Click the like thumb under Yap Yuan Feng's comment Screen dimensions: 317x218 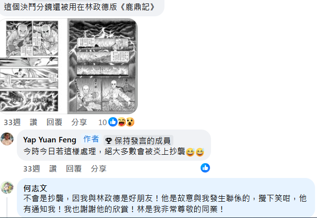[x=205, y=168]
